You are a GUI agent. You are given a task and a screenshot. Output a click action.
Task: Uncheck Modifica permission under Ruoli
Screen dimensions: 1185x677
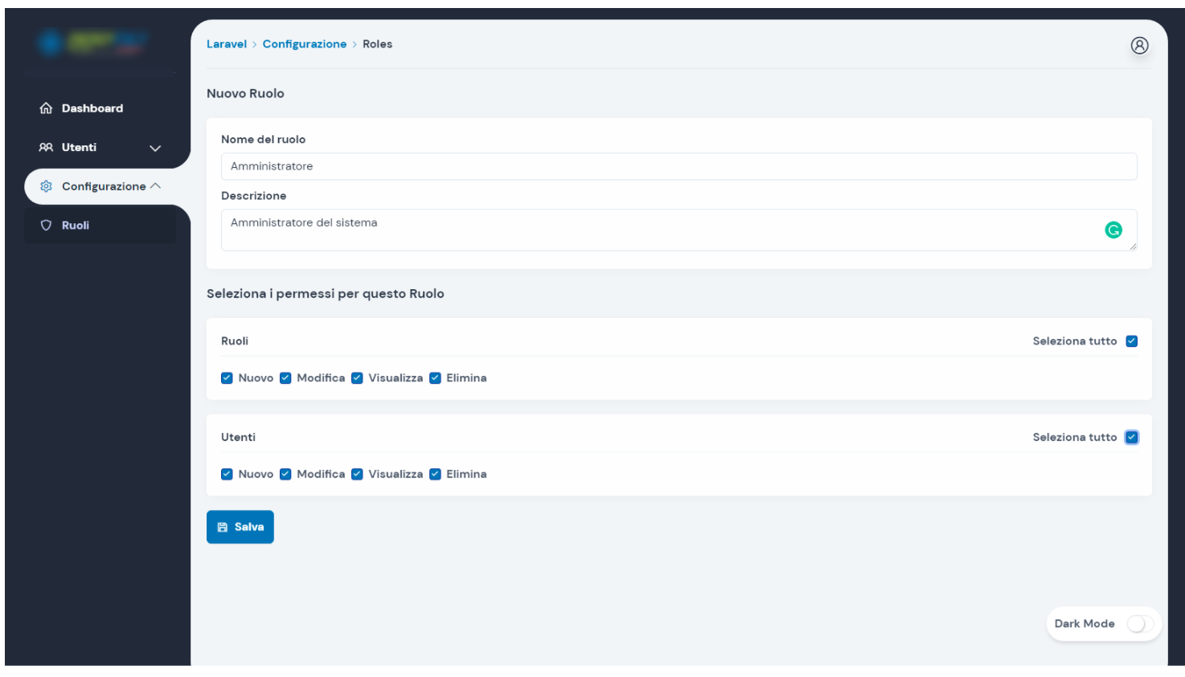coord(285,378)
